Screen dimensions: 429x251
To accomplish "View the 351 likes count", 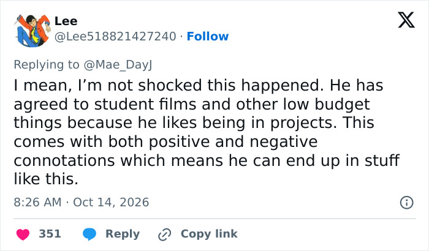I will tap(50, 234).
